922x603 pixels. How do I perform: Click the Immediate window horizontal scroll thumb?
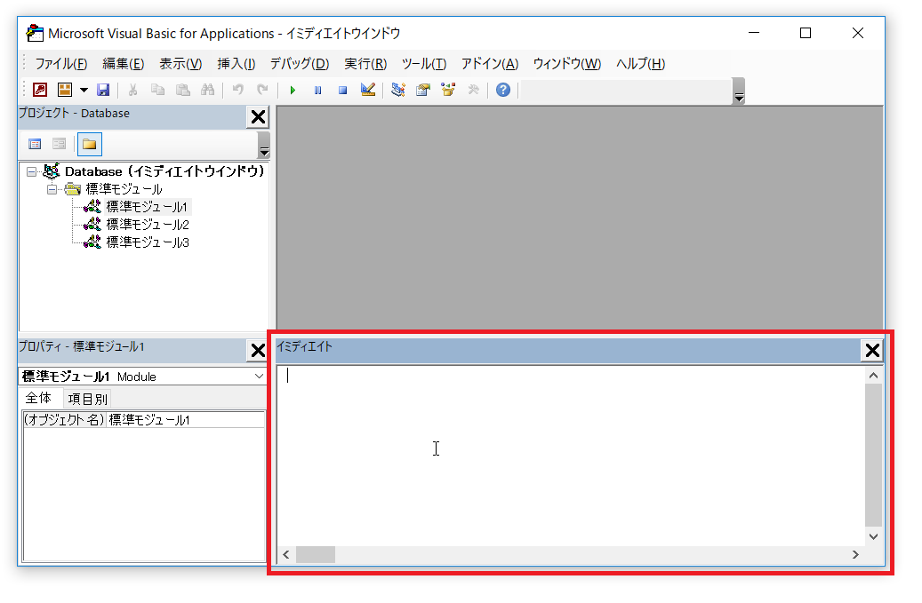pyautogui.click(x=315, y=555)
